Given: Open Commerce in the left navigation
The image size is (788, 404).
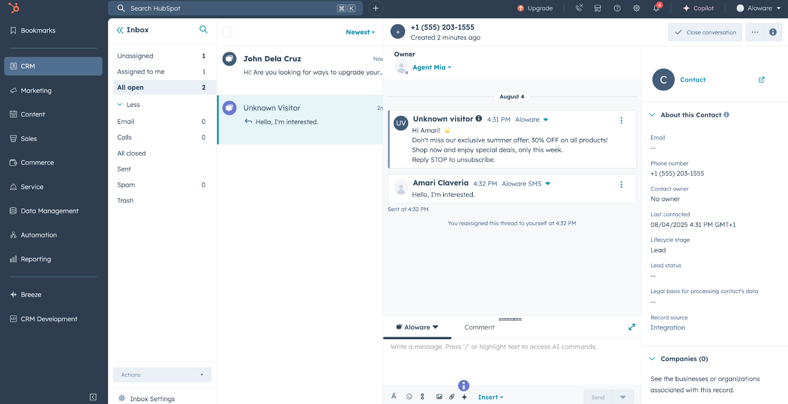Looking at the screenshot, I should pyautogui.click(x=32, y=163).
